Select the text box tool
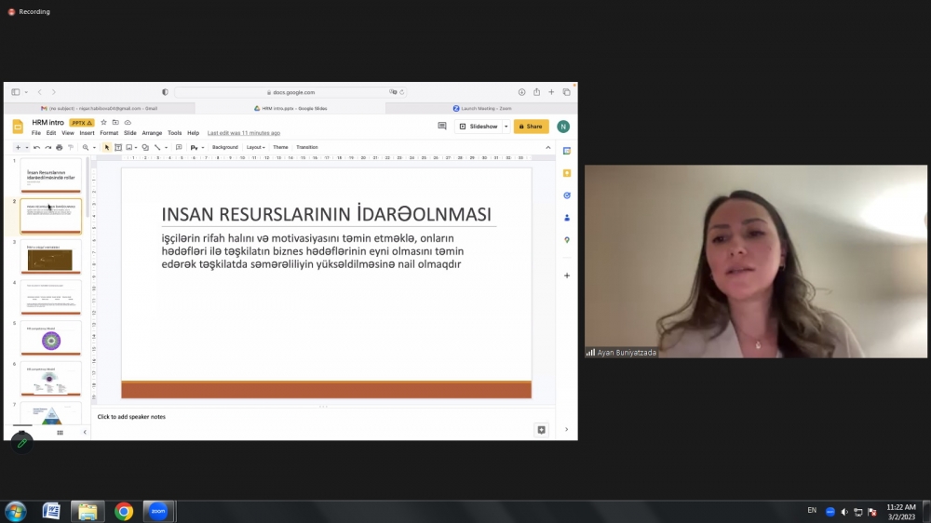The width and height of the screenshot is (931, 523). click(118, 147)
